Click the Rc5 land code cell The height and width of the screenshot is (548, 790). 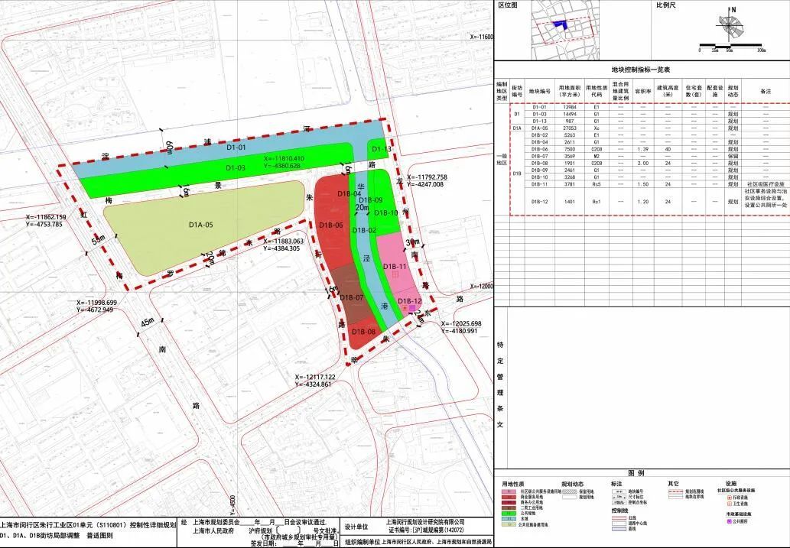(597, 184)
